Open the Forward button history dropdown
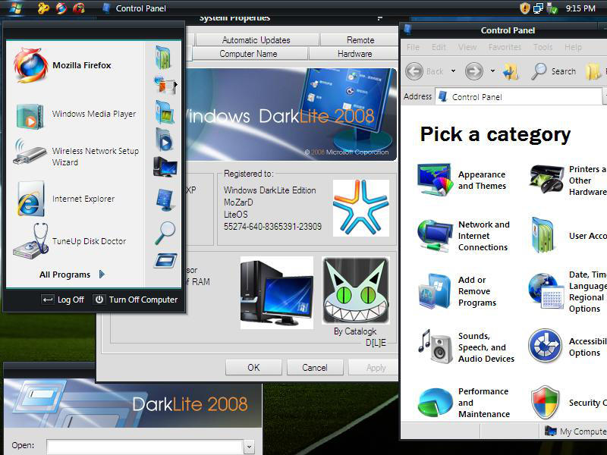Viewport: 607px width, 455px height. click(492, 71)
